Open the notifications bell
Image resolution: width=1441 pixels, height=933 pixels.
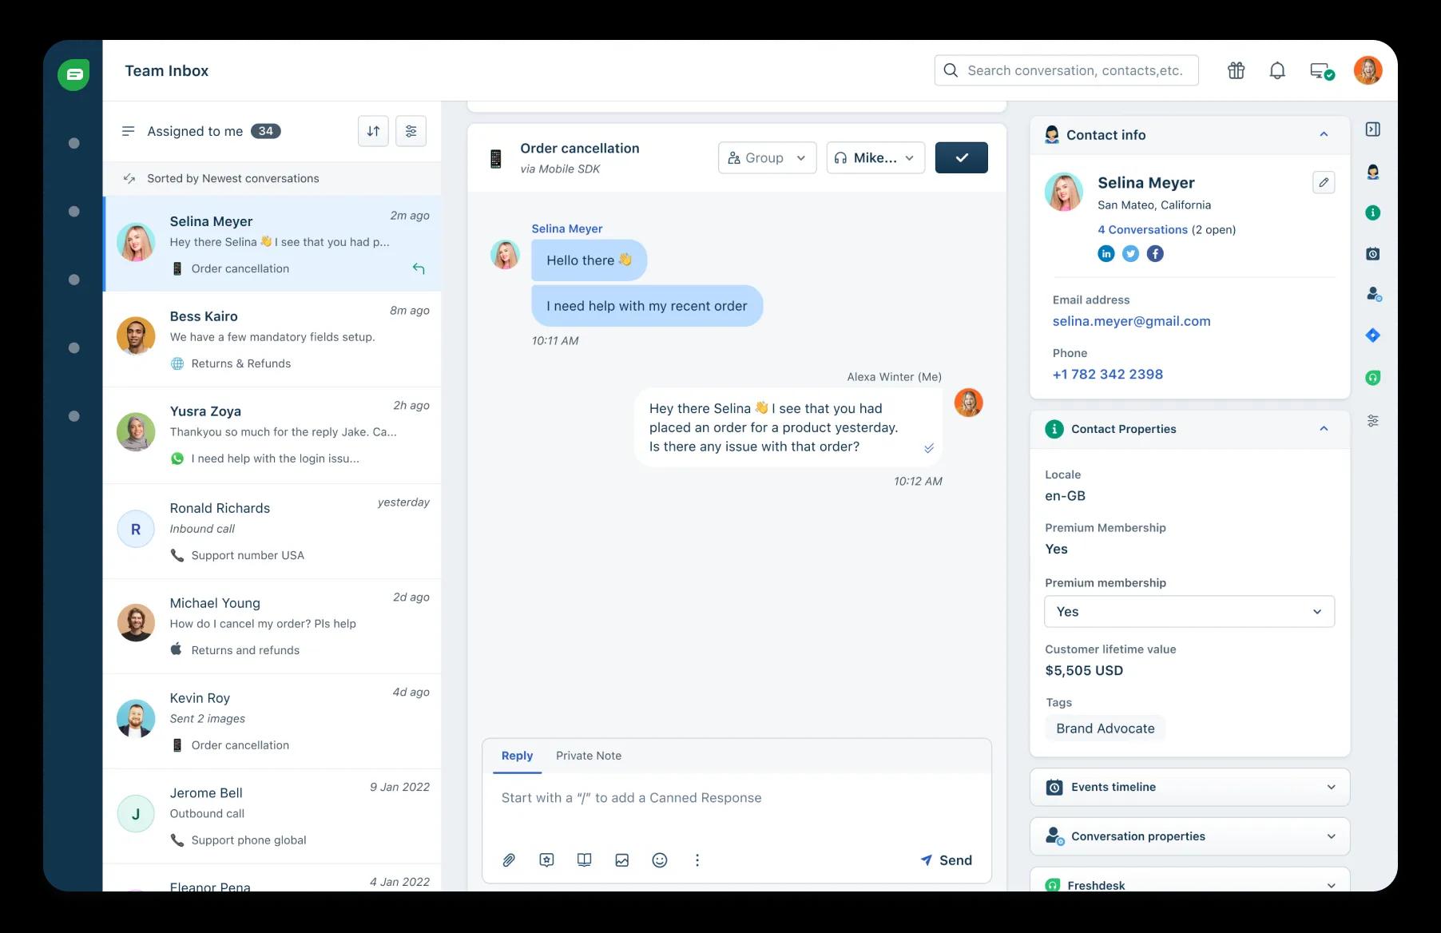(x=1277, y=70)
